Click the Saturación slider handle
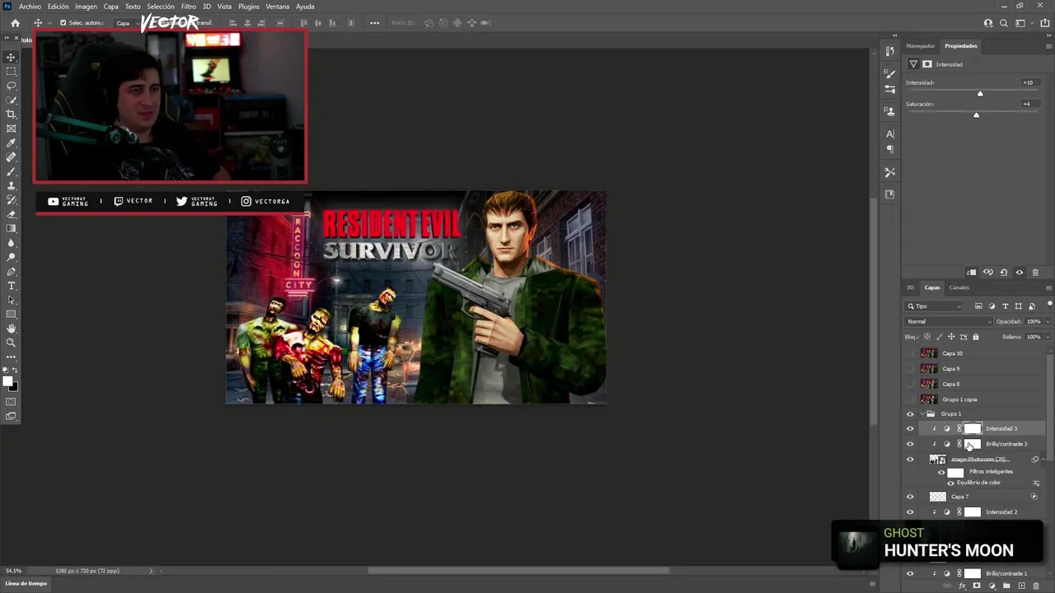Screen dimensions: 1055x593 point(976,115)
